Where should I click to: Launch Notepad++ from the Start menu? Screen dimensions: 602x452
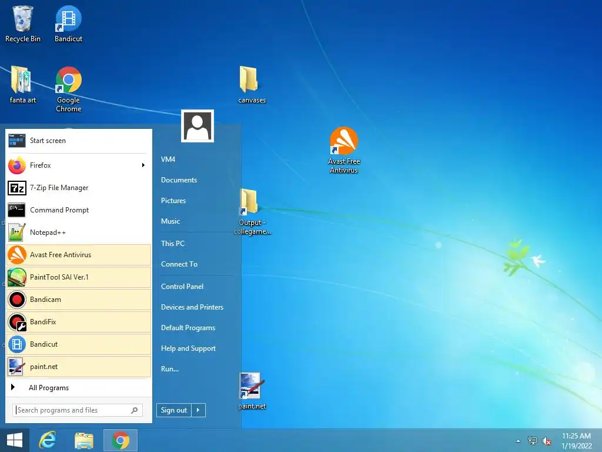(79, 232)
